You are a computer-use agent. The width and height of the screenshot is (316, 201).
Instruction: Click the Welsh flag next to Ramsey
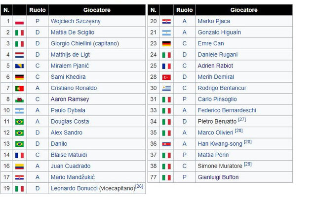point(19,99)
